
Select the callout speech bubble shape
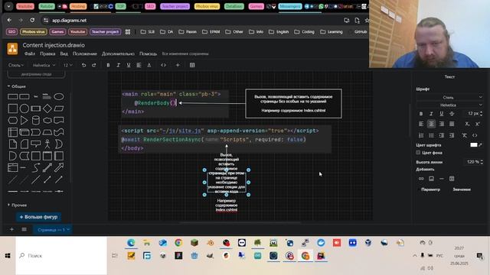36,144
